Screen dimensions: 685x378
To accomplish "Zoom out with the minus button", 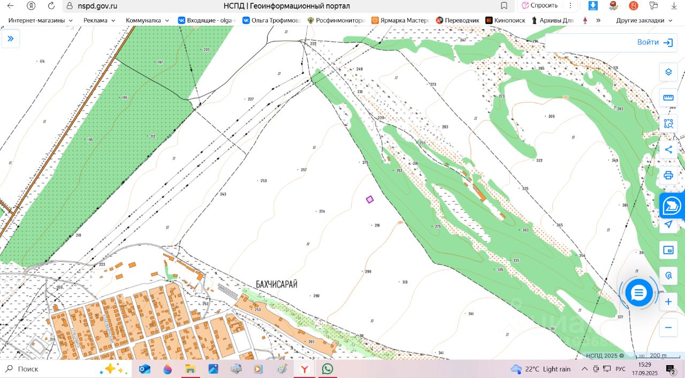I will pyautogui.click(x=668, y=327).
